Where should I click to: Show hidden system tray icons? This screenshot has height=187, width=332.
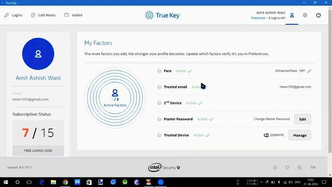tap(261, 182)
